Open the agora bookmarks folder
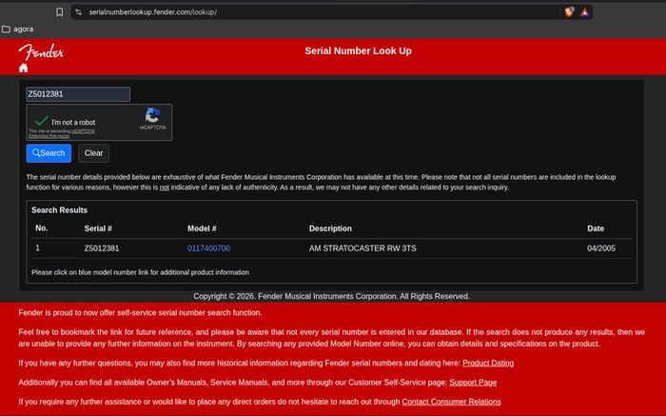Image resolution: width=666 pixels, height=416 pixels. click(x=18, y=29)
